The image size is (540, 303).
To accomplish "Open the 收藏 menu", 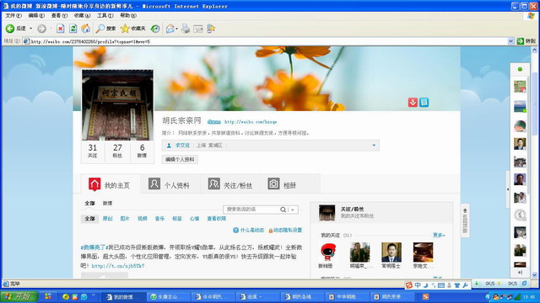I will [x=82, y=15].
